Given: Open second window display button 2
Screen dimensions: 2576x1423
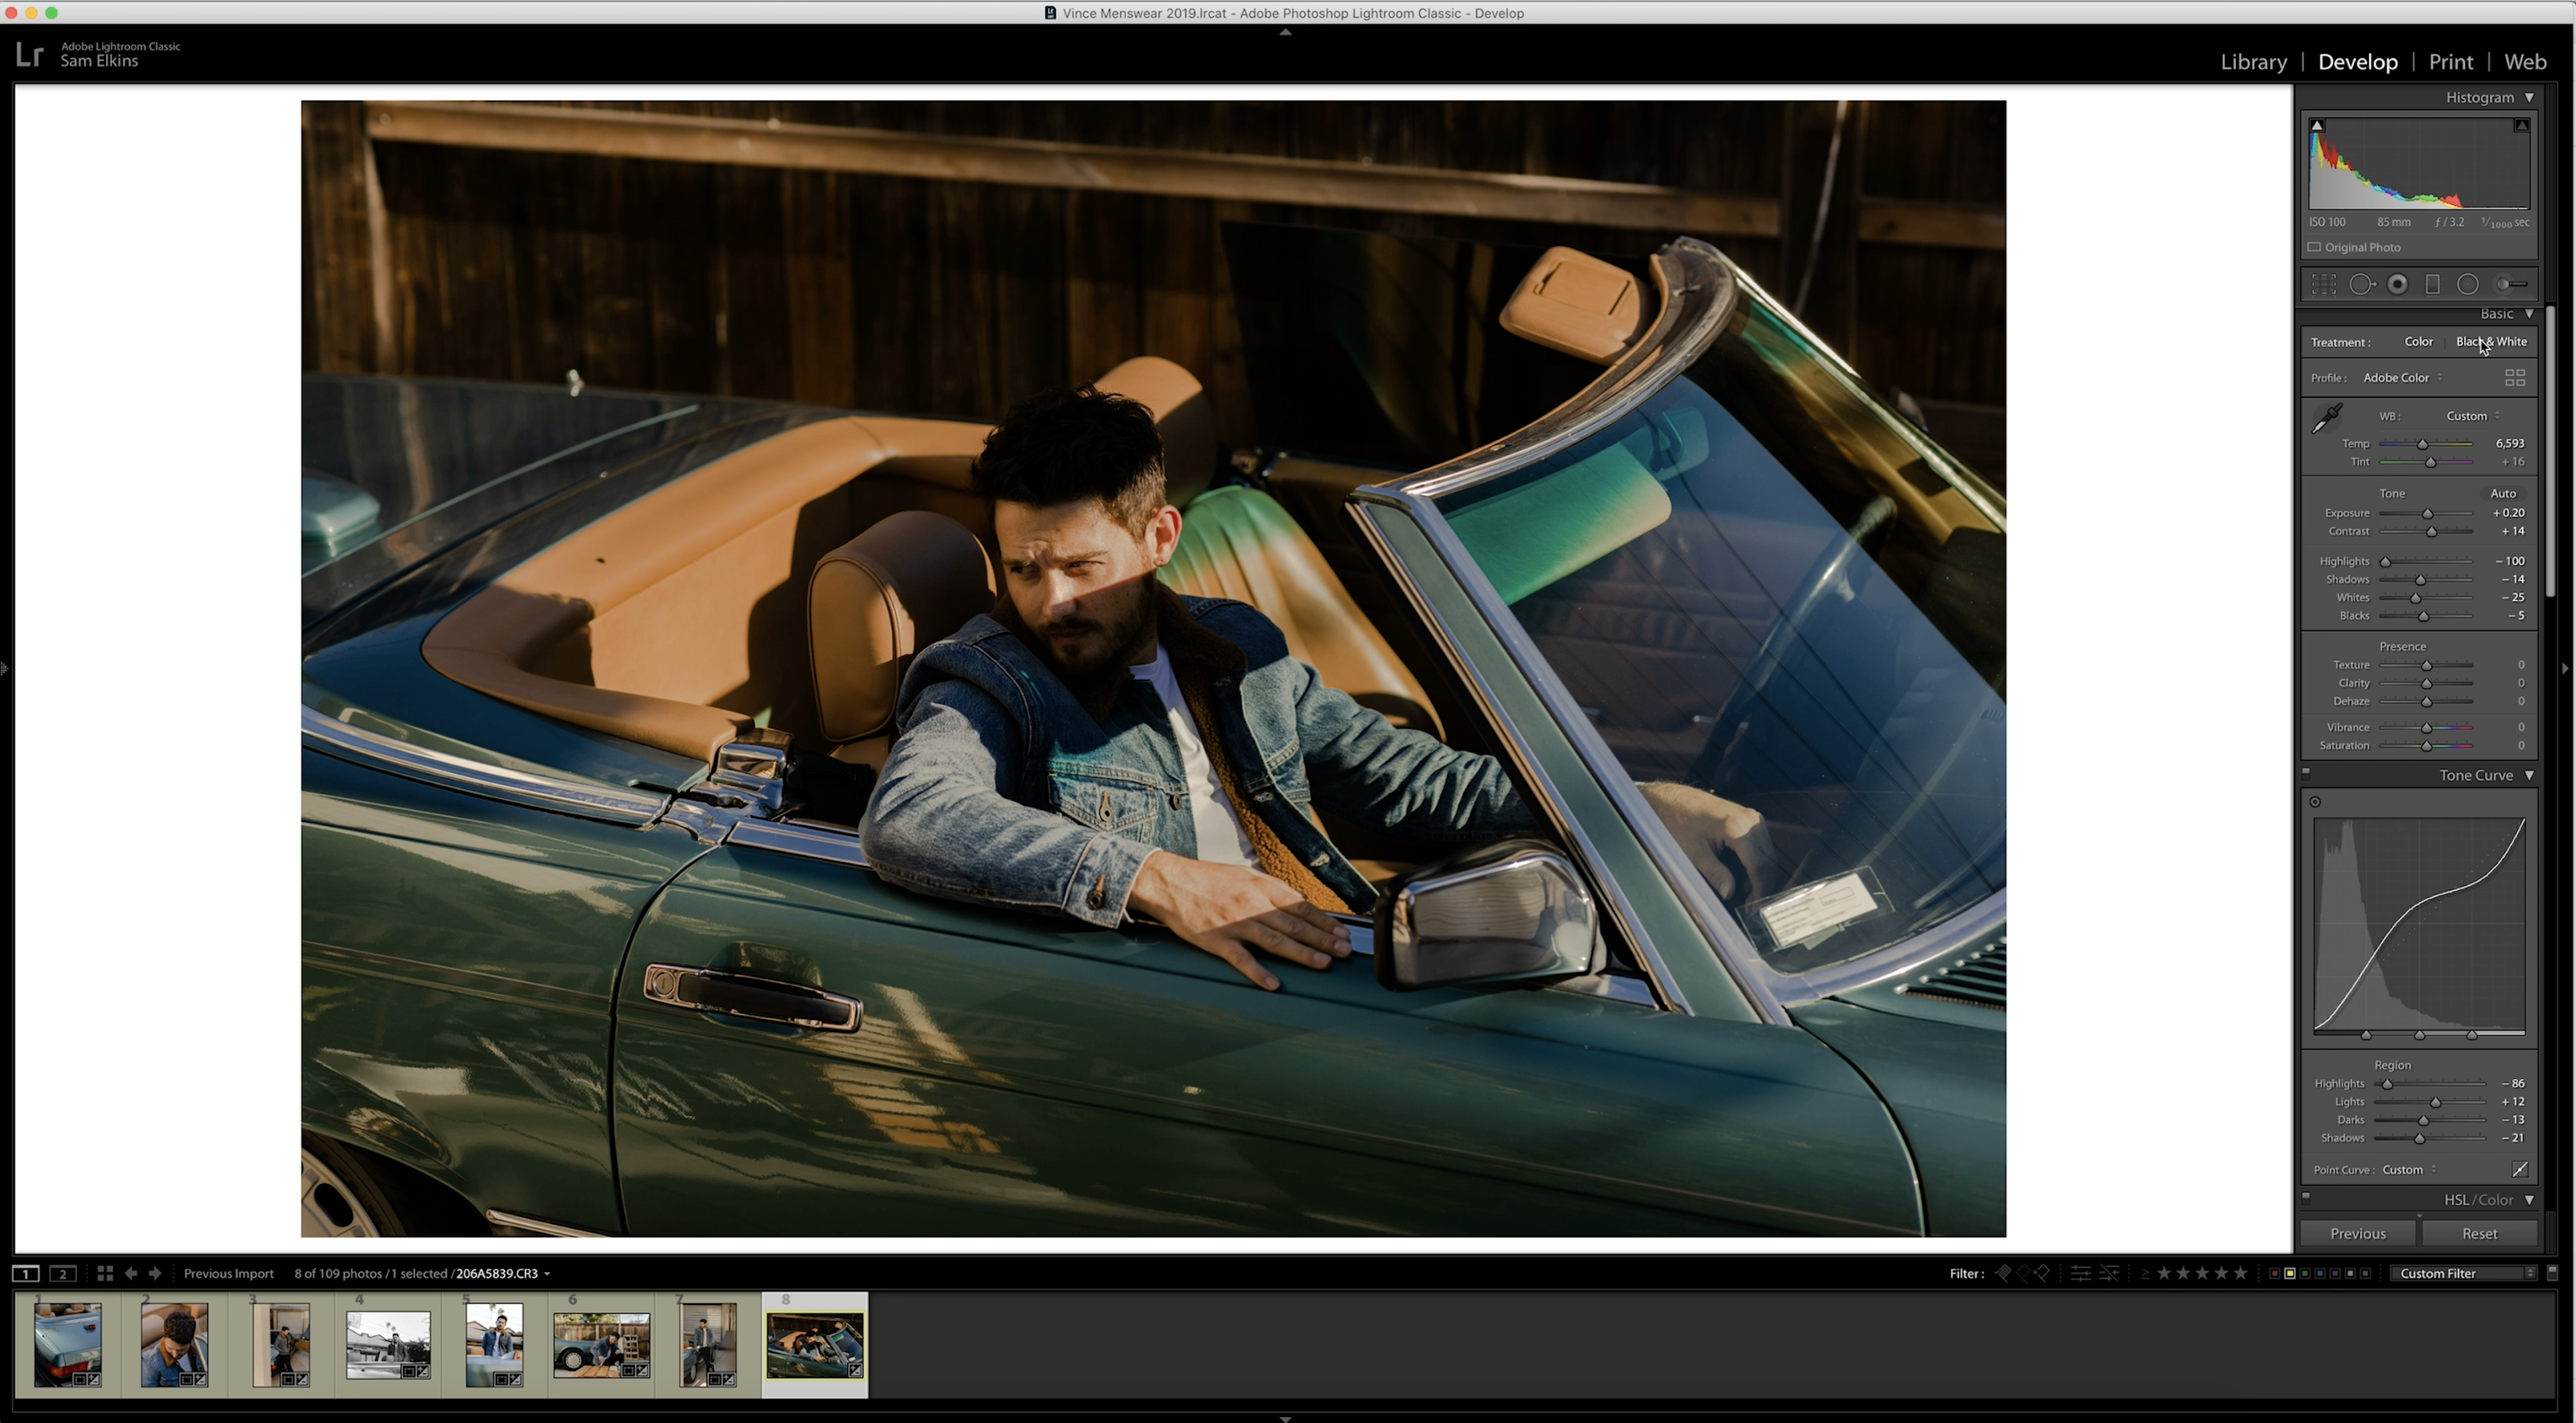Looking at the screenshot, I should coord(63,1273).
